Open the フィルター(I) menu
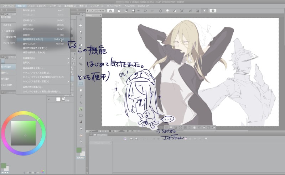Screen dimensions: 285x175 [97, 6]
